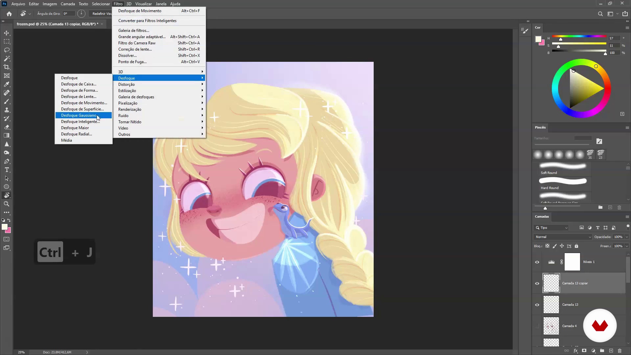Screen dimensions: 631x355
Task: Choose Converter para Filtros Inteligentes
Action: (x=159, y=21)
